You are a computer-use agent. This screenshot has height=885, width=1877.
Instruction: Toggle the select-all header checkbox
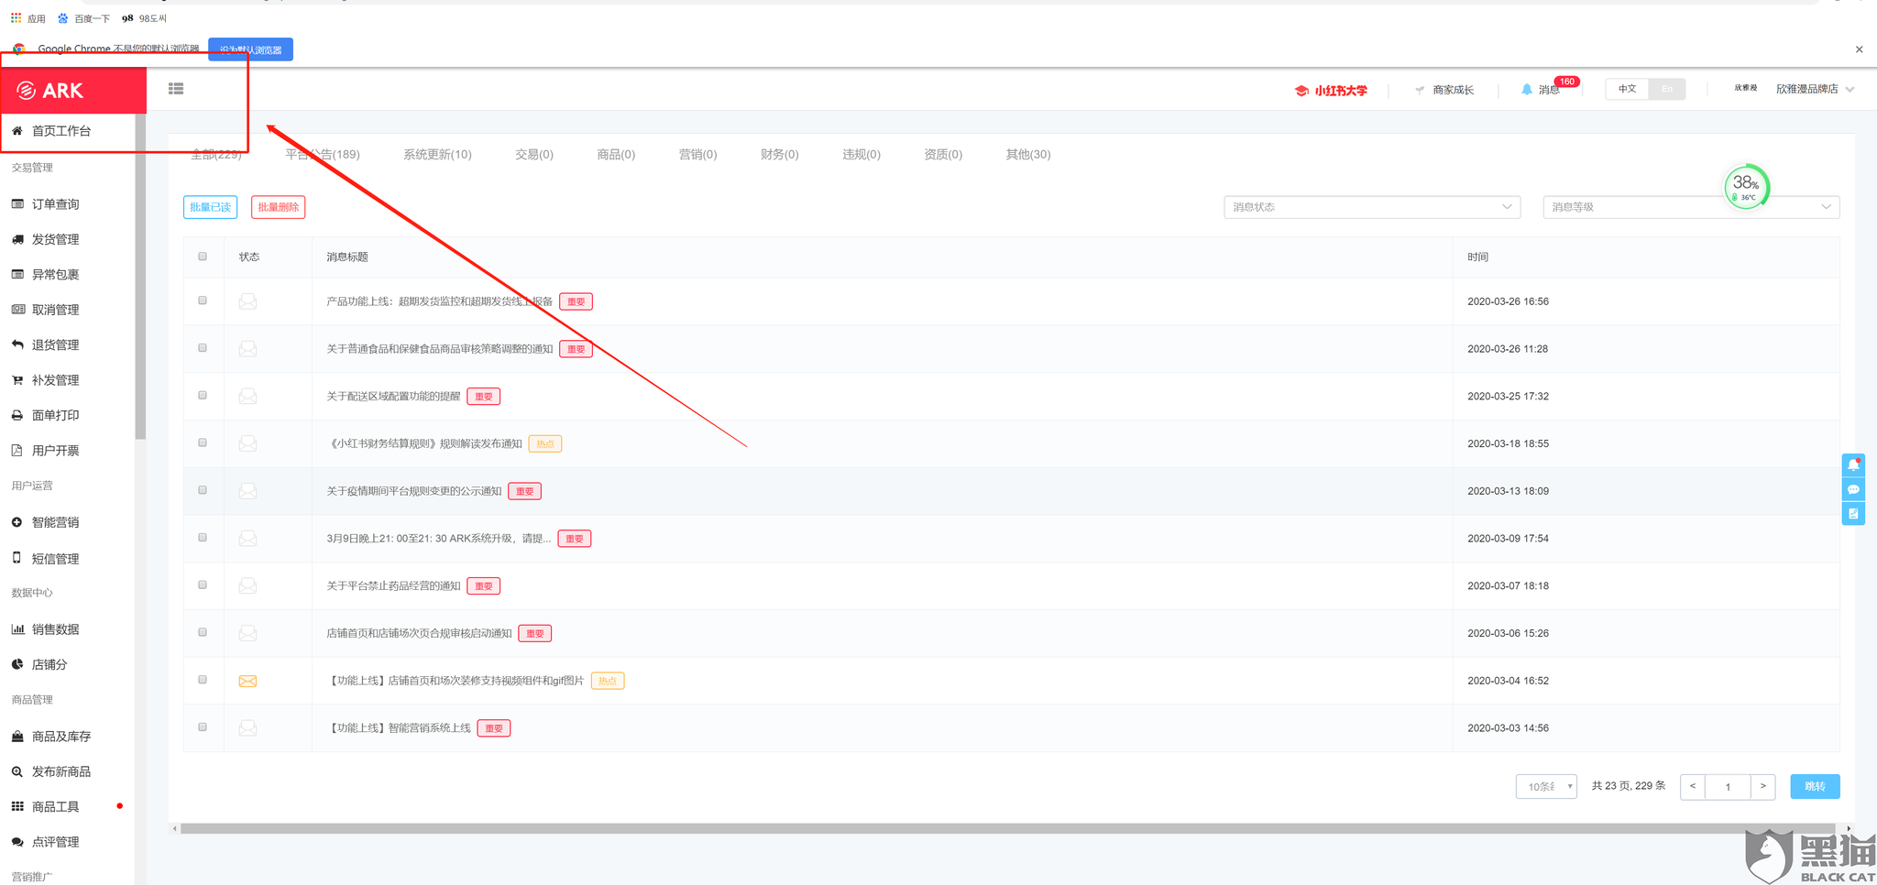(x=203, y=257)
